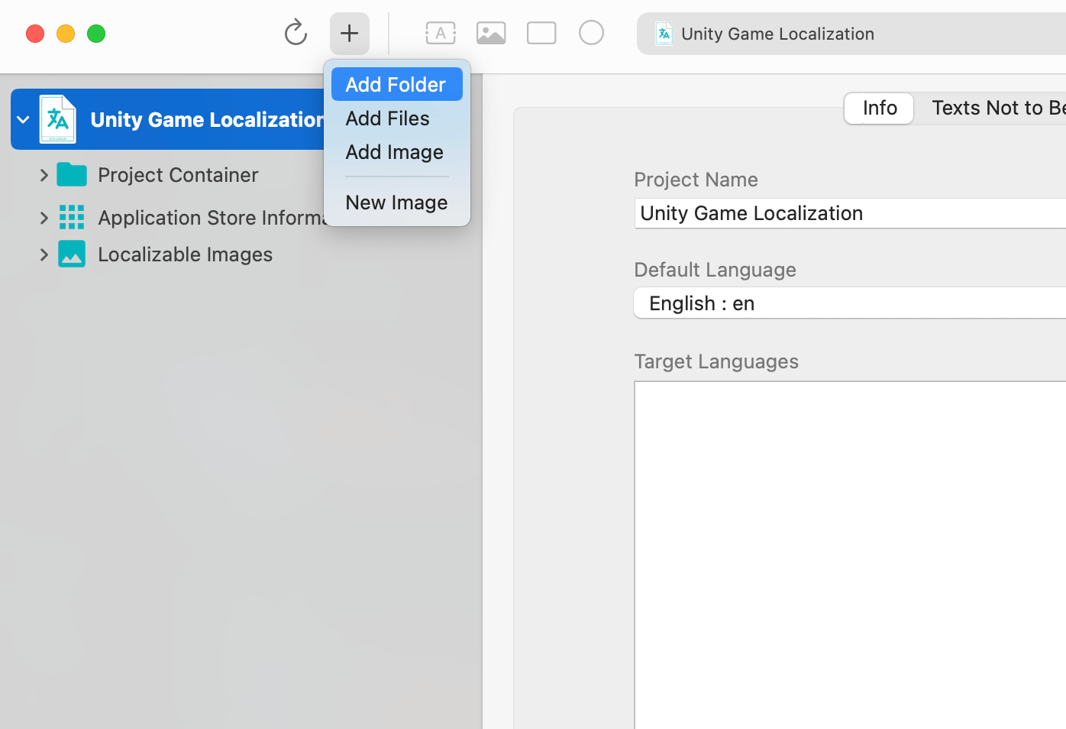Open the Default Language dropdown showing English
Viewport: 1066px width, 729px height.
(x=850, y=303)
